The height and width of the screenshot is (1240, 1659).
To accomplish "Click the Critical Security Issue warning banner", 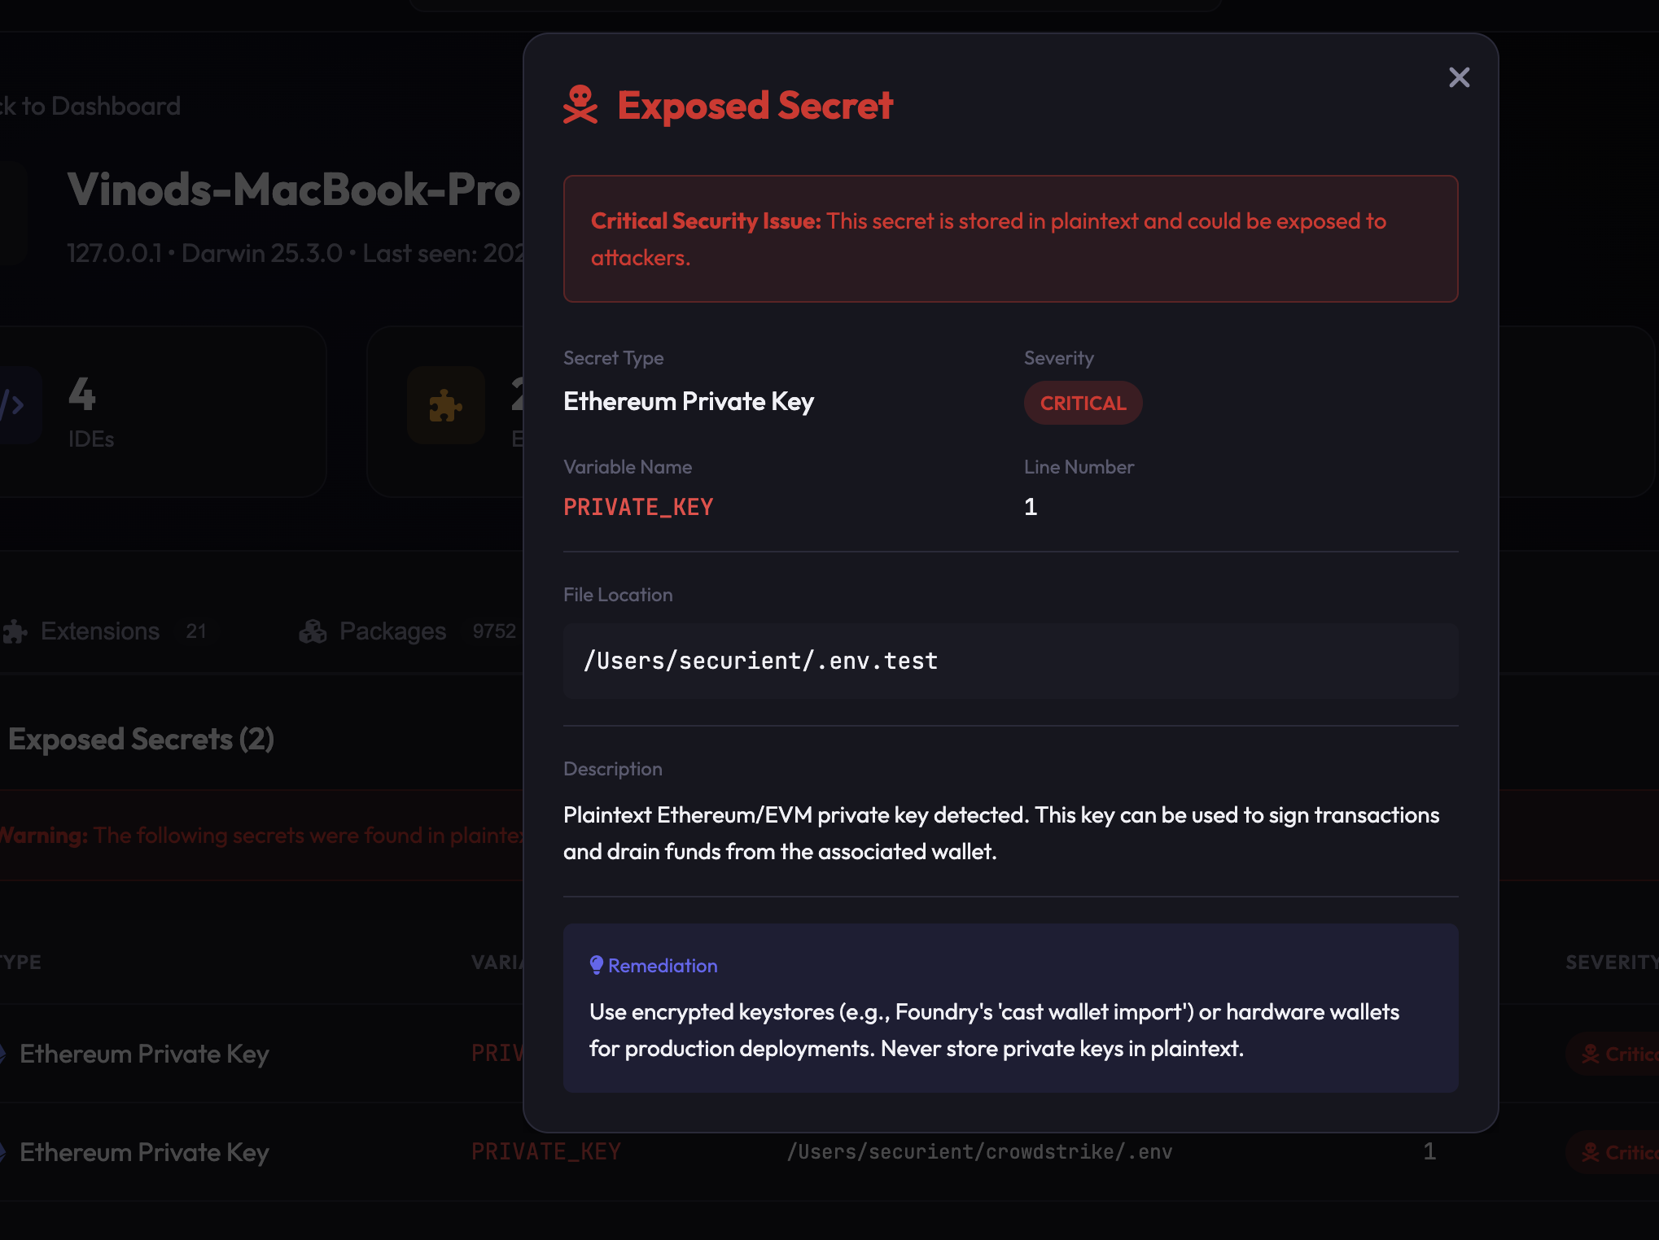I will tap(1010, 238).
